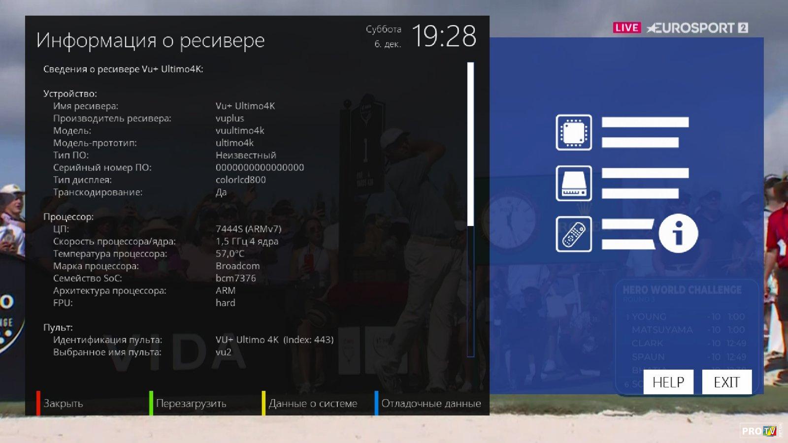The height and width of the screenshot is (443, 788).
Task: Click the remote control icon
Action: coord(574,234)
